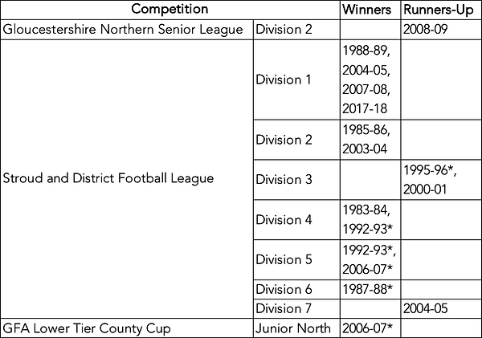
Task: Select Gloucestershire Northern Senior League cell
Action: coord(127,30)
